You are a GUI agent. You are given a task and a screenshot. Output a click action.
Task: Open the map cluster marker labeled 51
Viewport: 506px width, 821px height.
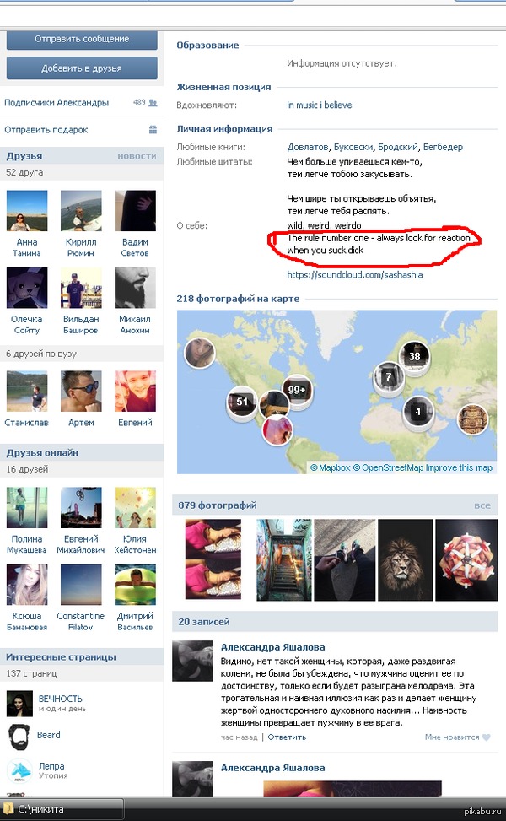coord(242,402)
